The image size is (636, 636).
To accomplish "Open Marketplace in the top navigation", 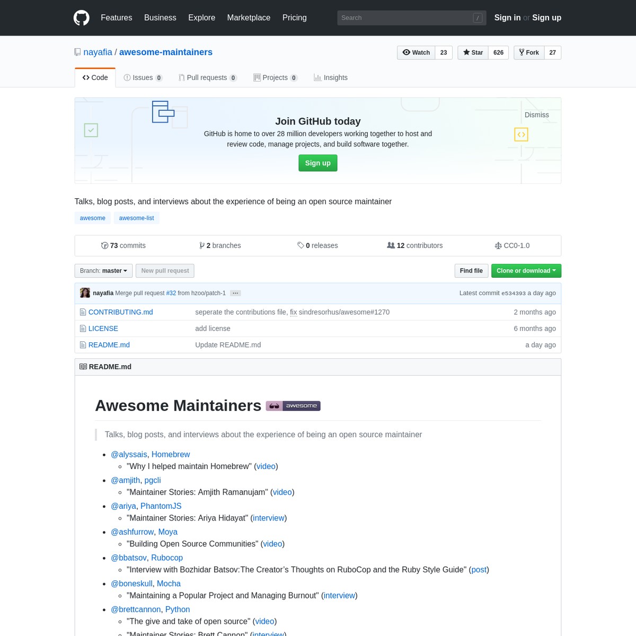I will (x=249, y=17).
